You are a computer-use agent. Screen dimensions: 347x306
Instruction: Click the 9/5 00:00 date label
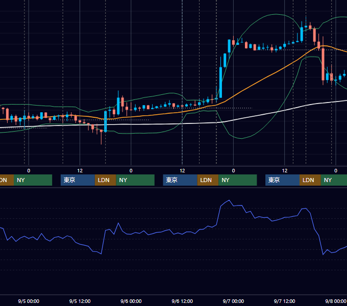[x=29, y=301]
